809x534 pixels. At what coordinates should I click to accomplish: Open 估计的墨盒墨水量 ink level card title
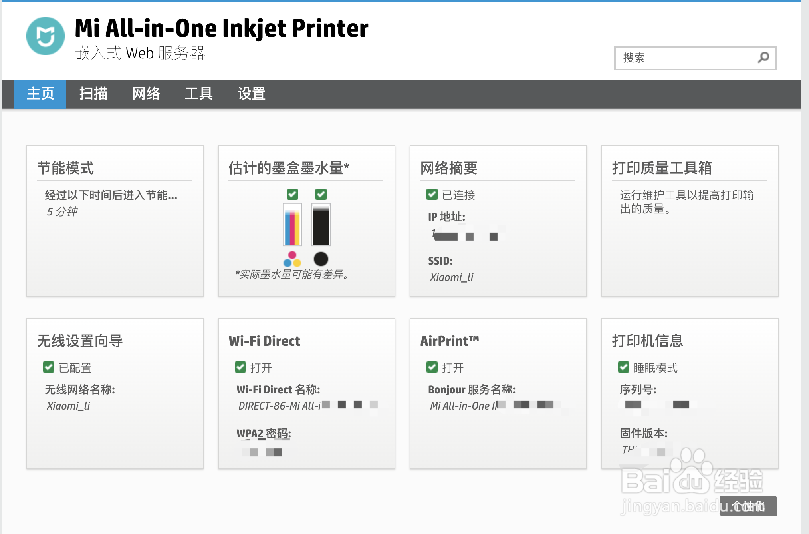pyautogui.click(x=289, y=168)
